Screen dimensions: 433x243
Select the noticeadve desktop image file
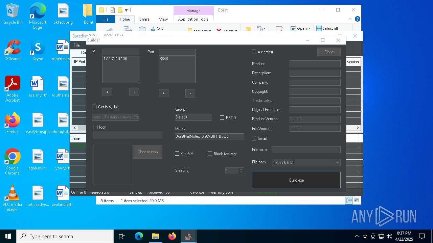pos(38,196)
